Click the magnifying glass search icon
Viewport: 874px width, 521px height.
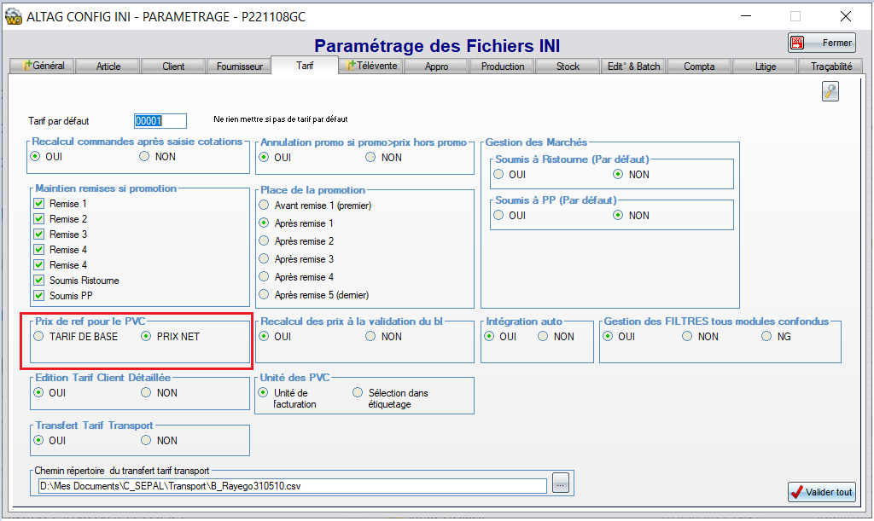(x=830, y=92)
